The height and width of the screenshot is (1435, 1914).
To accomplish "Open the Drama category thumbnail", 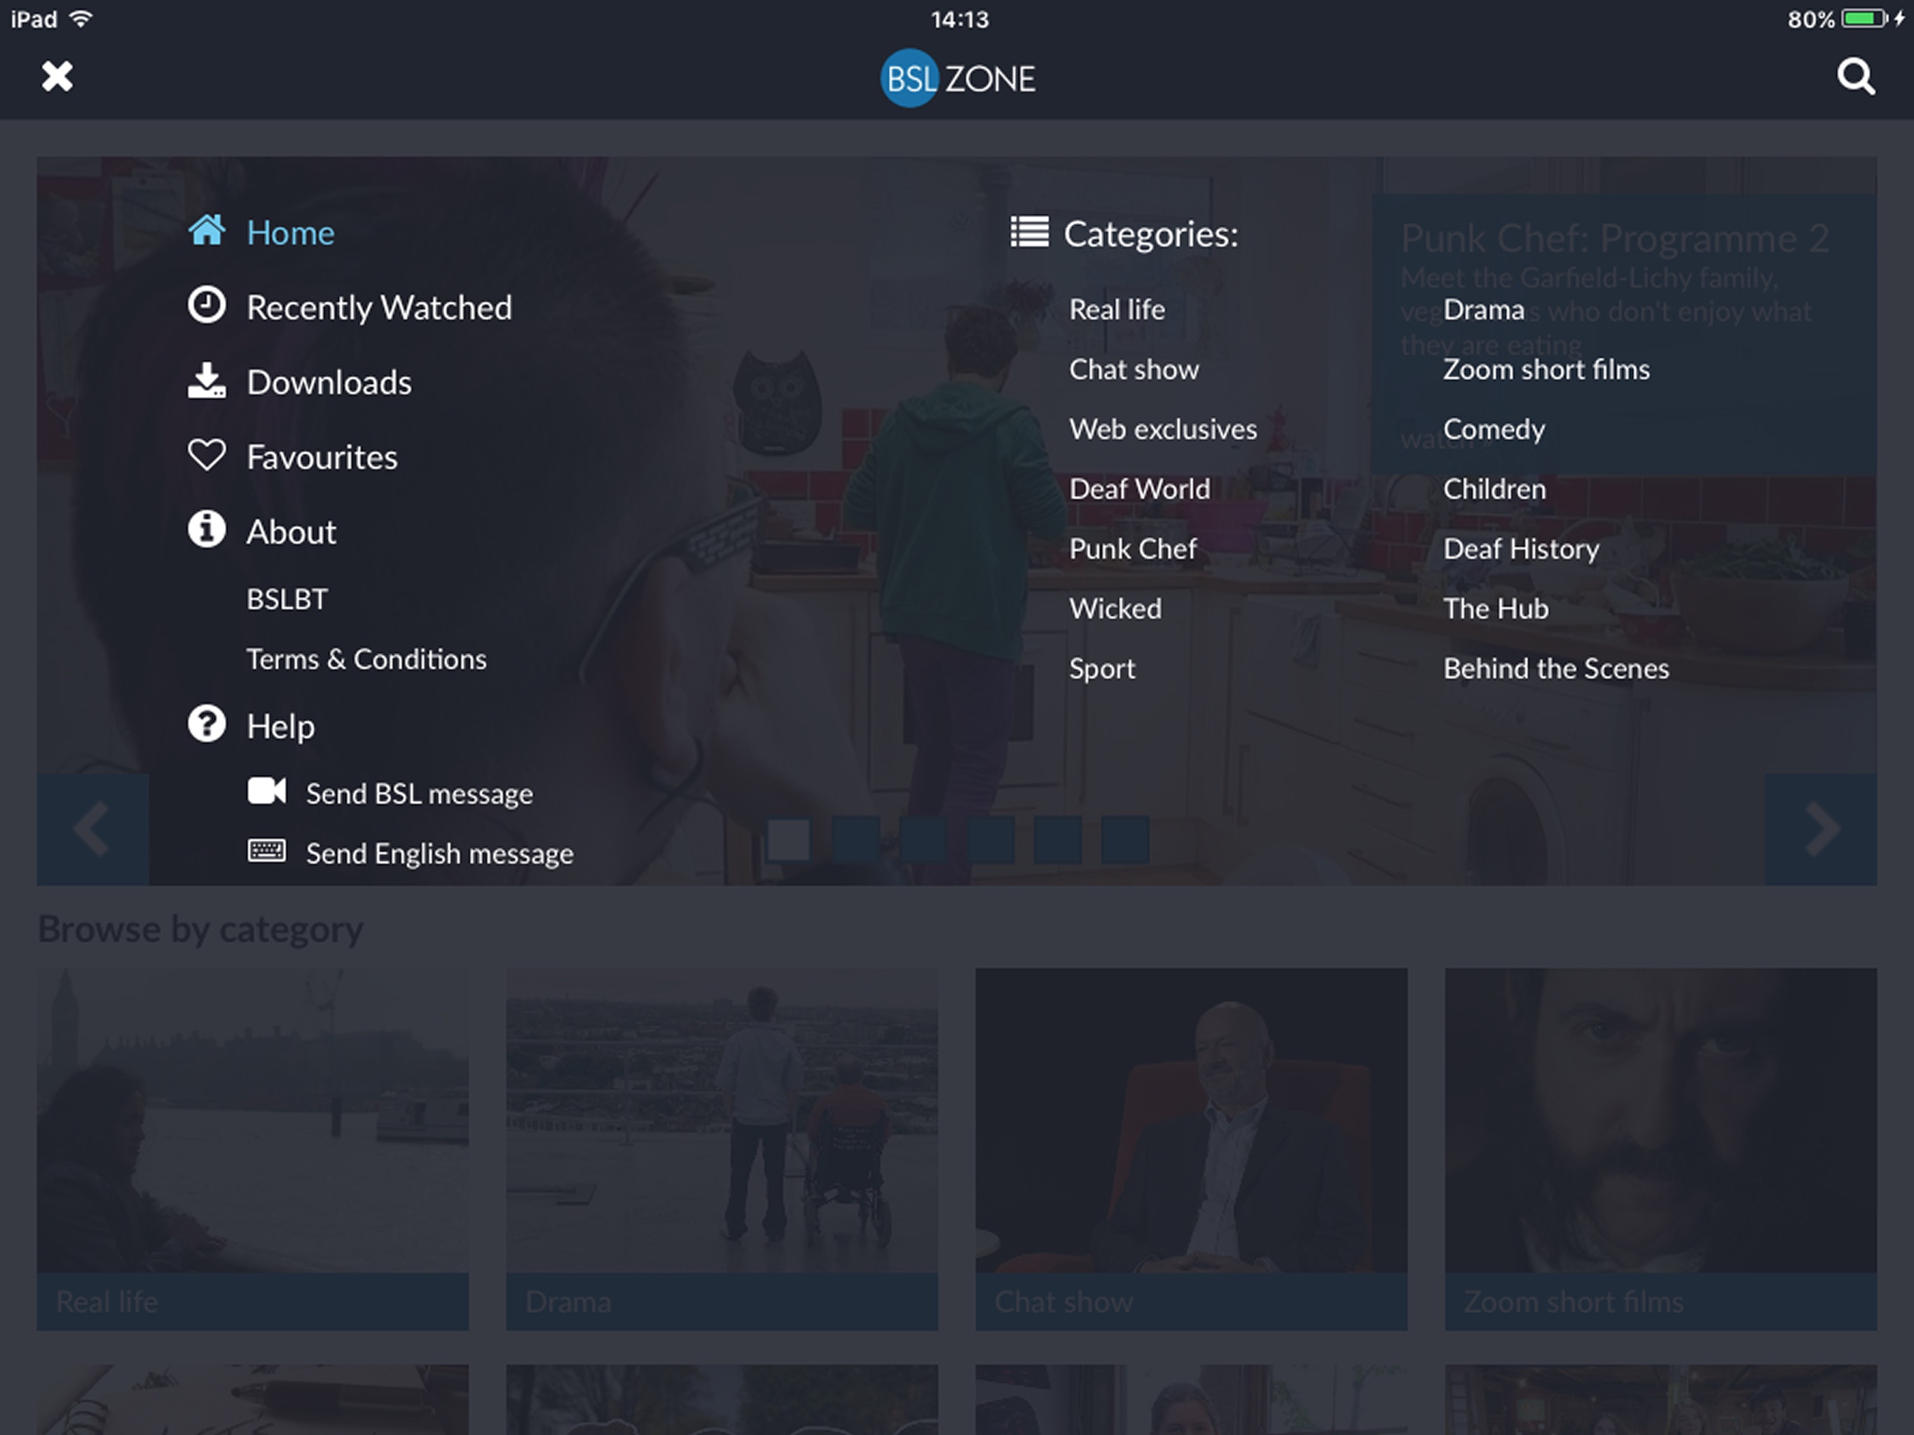I will [722, 1148].
